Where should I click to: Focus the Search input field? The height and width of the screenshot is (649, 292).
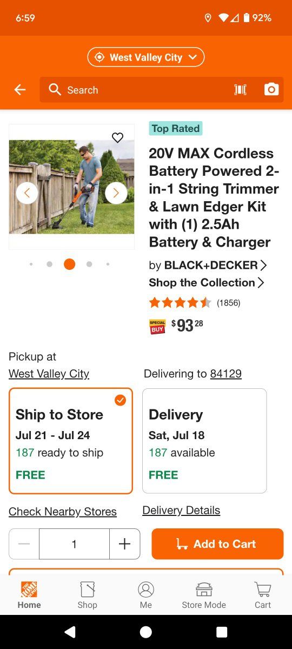coord(135,90)
